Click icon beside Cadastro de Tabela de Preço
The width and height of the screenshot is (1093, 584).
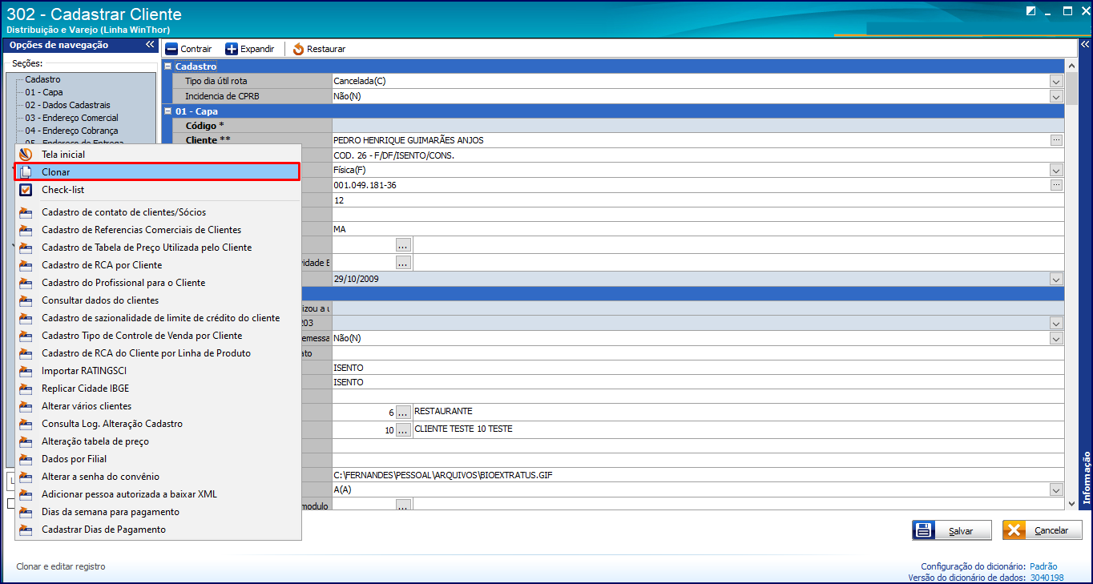26,248
